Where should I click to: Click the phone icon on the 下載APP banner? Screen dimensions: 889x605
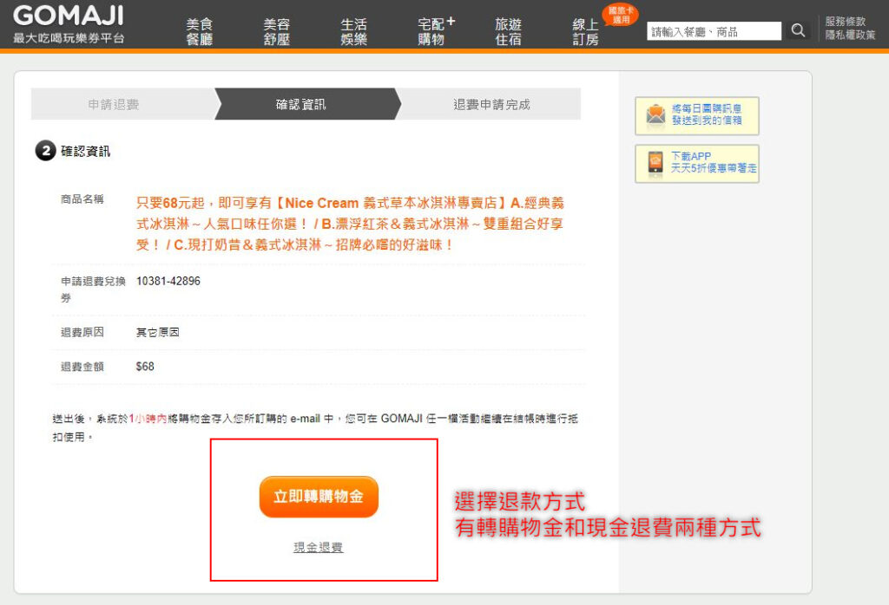[655, 163]
